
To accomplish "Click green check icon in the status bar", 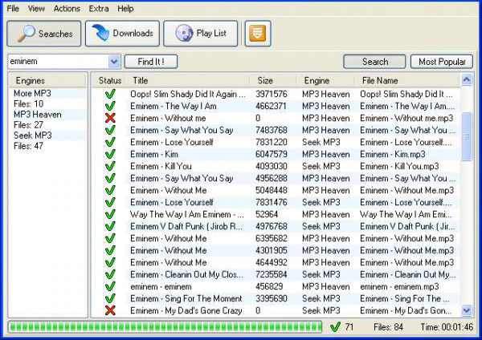I will click(335, 327).
